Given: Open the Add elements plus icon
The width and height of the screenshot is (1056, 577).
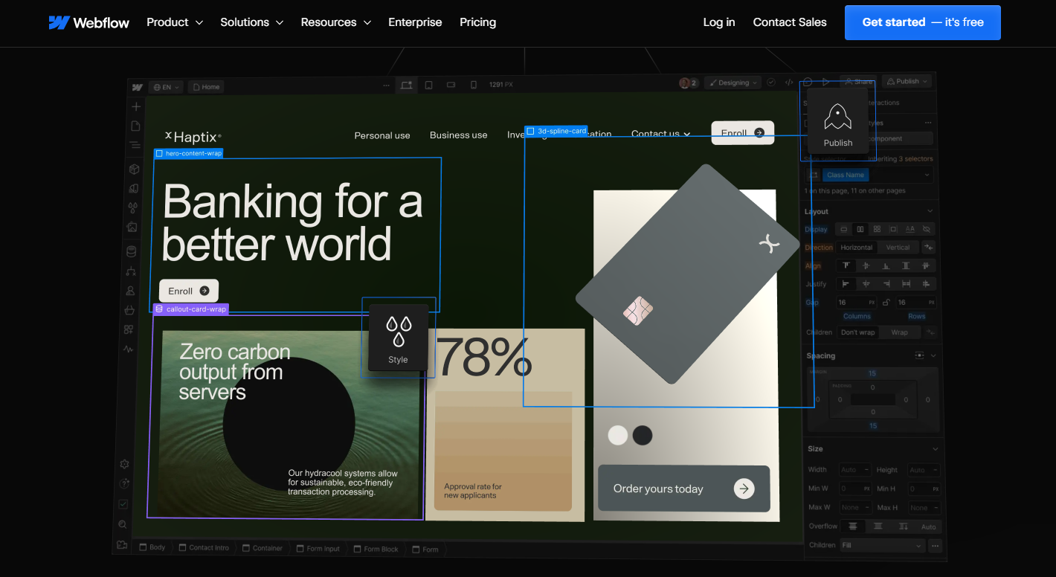Looking at the screenshot, I should tap(136, 107).
